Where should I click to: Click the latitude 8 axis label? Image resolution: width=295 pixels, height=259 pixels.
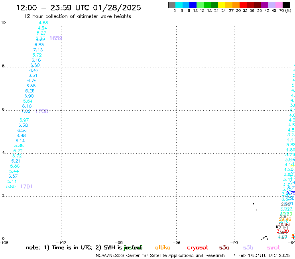click(x=3, y=66)
